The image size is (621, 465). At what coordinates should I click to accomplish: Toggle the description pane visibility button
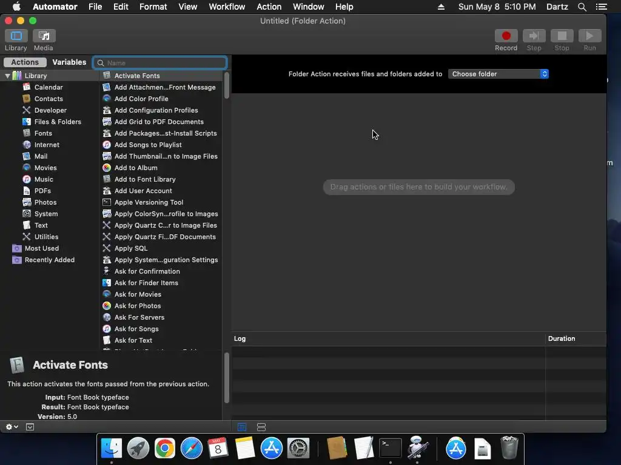(x=30, y=427)
